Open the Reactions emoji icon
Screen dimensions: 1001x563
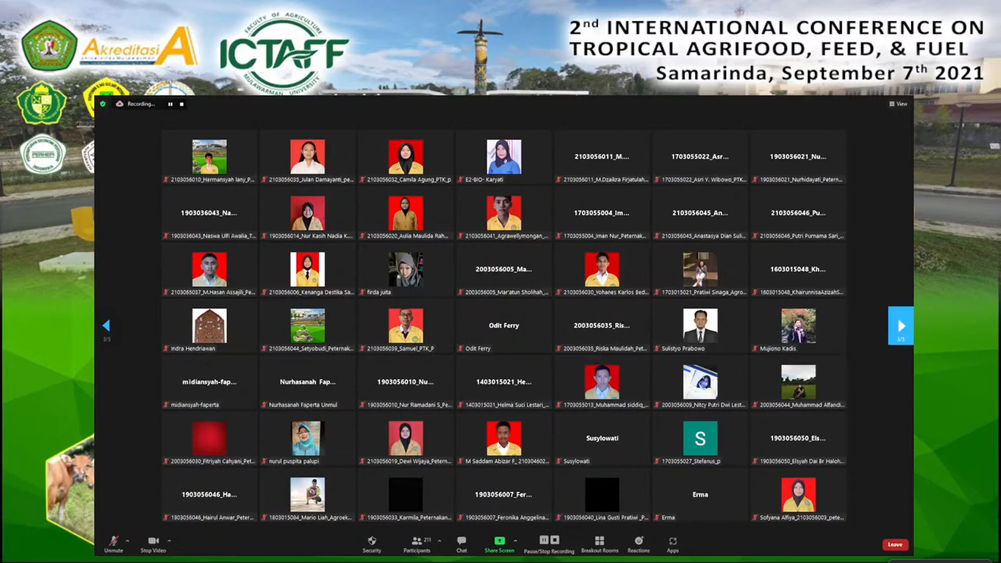tap(639, 541)
